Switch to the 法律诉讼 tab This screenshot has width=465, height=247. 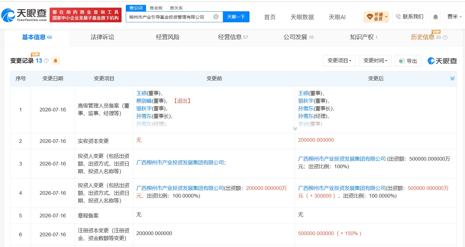click(x=102, y=37)
